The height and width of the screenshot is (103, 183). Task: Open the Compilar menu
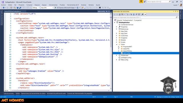29,5
